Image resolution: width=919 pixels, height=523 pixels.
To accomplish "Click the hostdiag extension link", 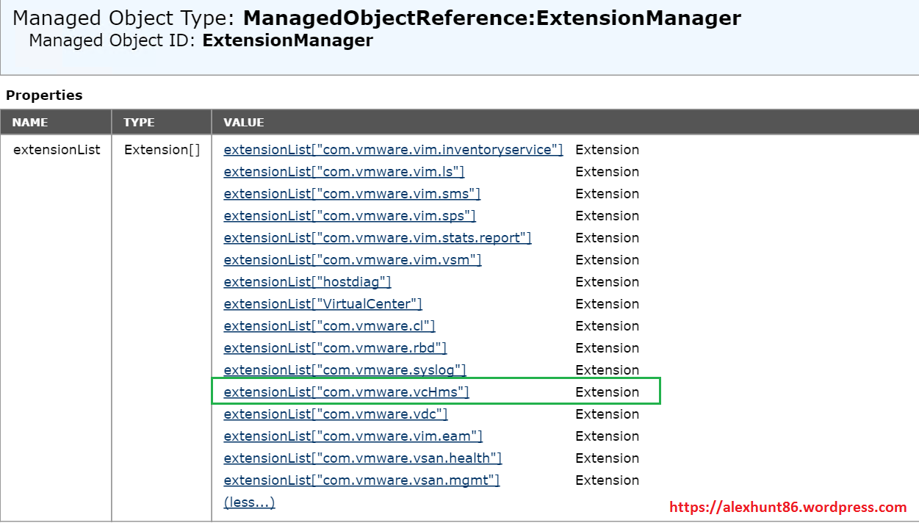I will [x=307, y=282].
